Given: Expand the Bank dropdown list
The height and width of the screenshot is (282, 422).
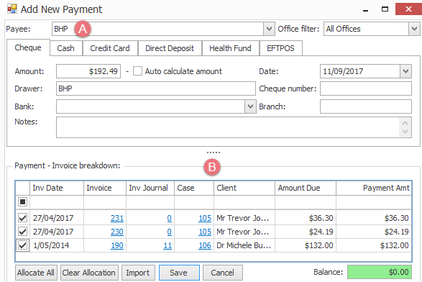Looking at the screenshot, I should 250,106.
